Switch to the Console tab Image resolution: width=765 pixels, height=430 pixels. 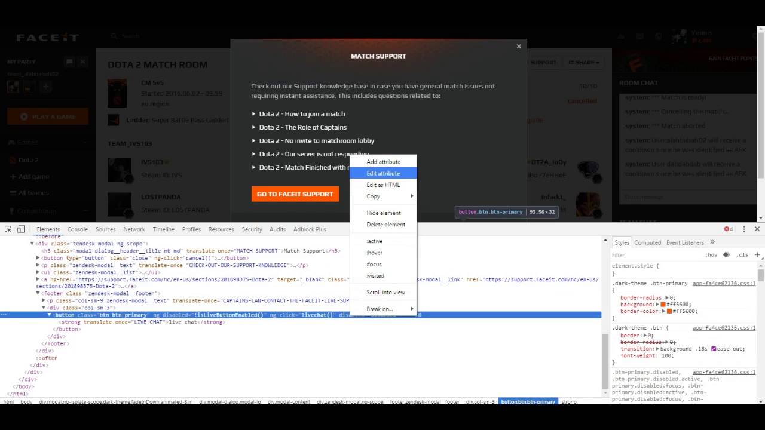(x=78, y=229)
